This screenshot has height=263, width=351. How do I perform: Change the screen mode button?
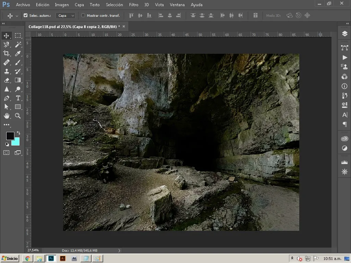pyautogui.click(x=18, y=152)
